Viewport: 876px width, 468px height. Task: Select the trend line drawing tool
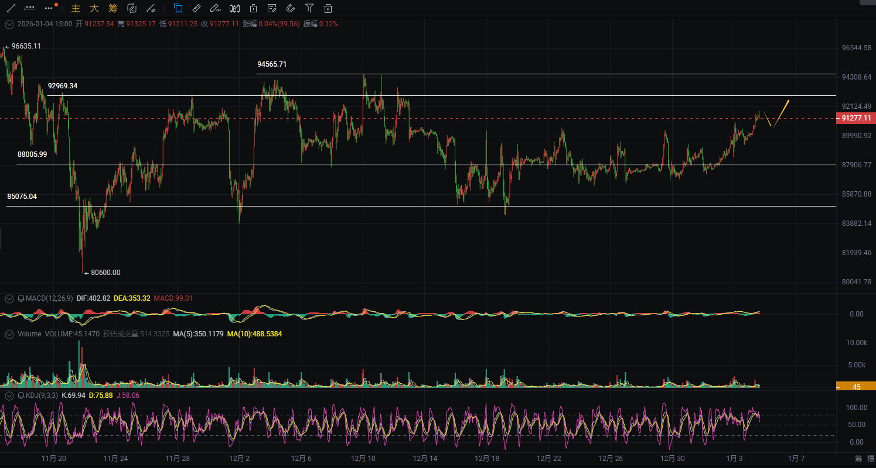pos(11,8)
